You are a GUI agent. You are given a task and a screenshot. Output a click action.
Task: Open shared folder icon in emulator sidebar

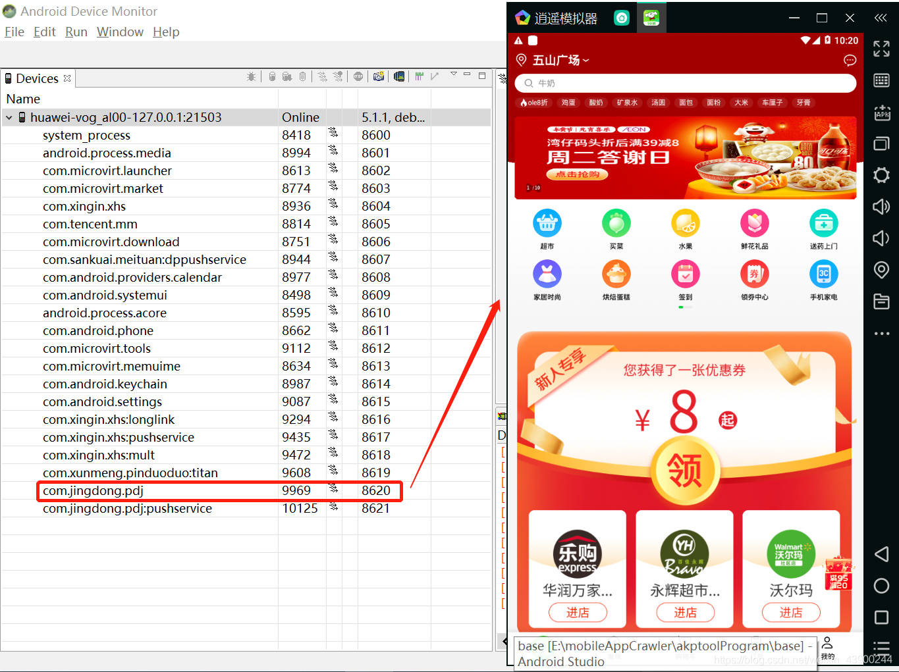[x=881, y=301]
